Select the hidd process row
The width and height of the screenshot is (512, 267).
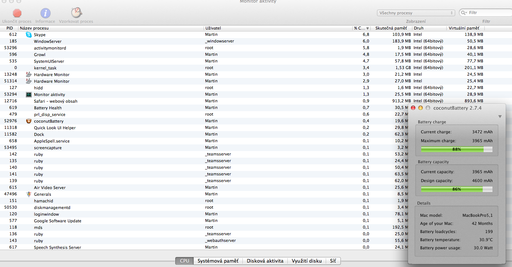click(x=256, y=88)
